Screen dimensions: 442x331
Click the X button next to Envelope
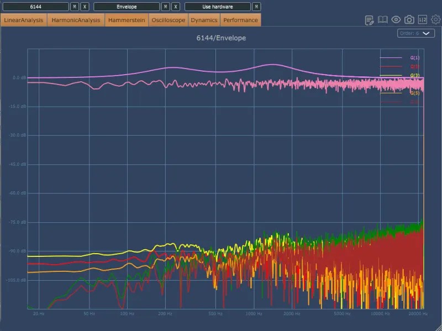click(x=176, y=7)
